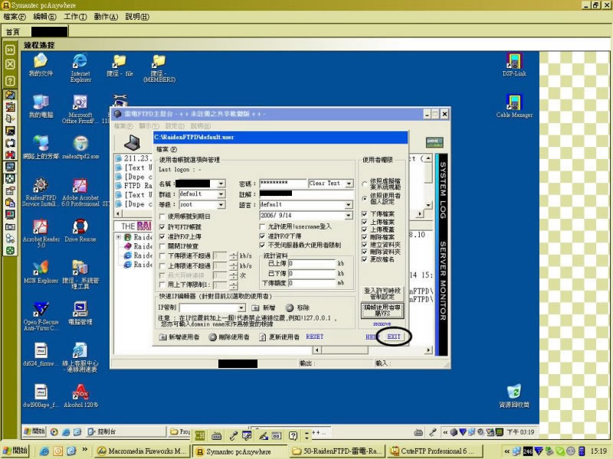
Task: Select Adobe Acrobat 6.0 Professional icon
Action: coord(80,192)
